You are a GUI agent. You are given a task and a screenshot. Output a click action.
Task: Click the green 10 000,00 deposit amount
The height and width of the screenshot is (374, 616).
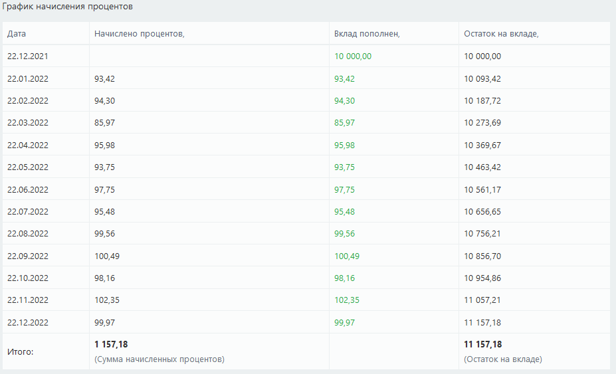click(x=353, y=56)
